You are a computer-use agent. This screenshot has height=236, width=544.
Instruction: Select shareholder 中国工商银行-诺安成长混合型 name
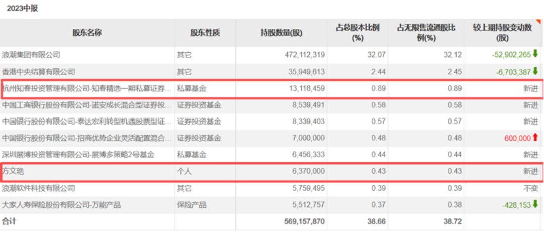(x=87, y=105)
